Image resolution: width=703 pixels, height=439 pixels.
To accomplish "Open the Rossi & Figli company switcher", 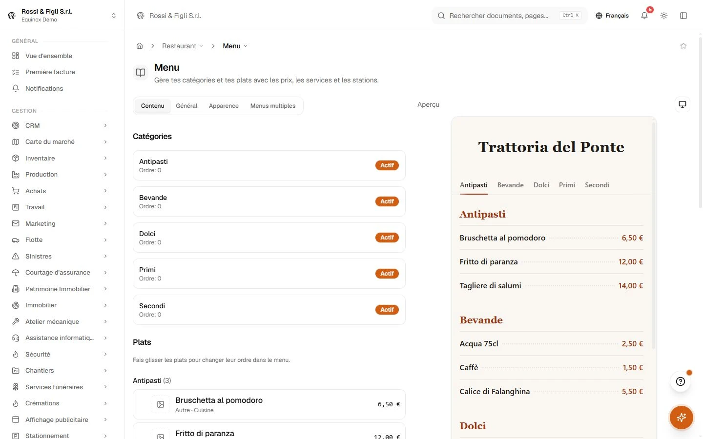I will tap(62, 16).
